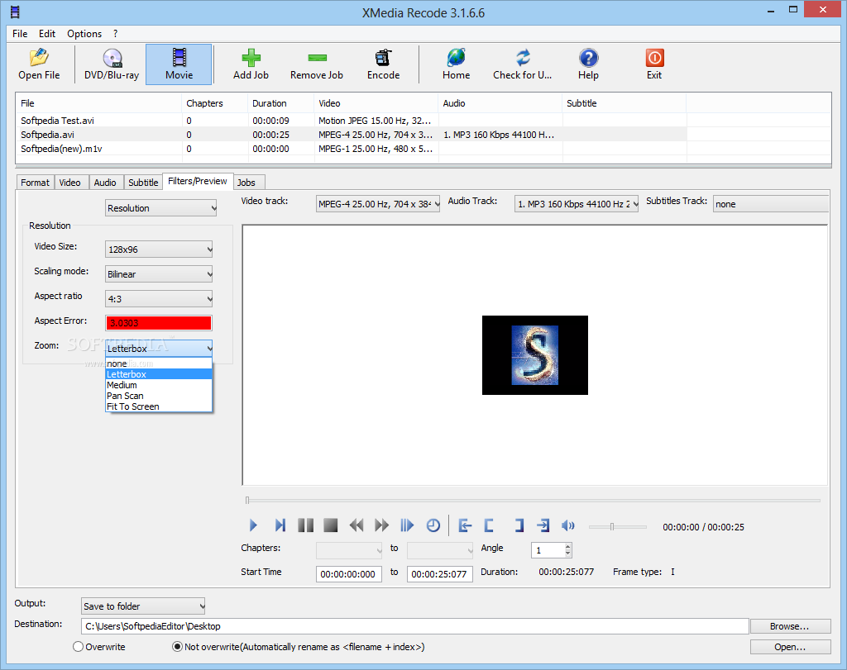
Task: Stop the video preview
Action: coord(331,525)
